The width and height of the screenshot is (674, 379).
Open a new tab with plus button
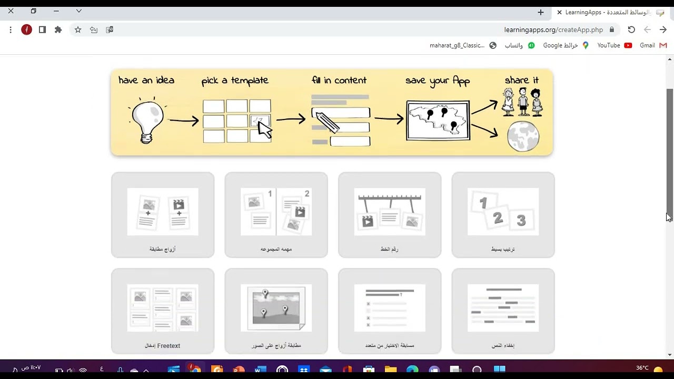(x=540, y=12)
